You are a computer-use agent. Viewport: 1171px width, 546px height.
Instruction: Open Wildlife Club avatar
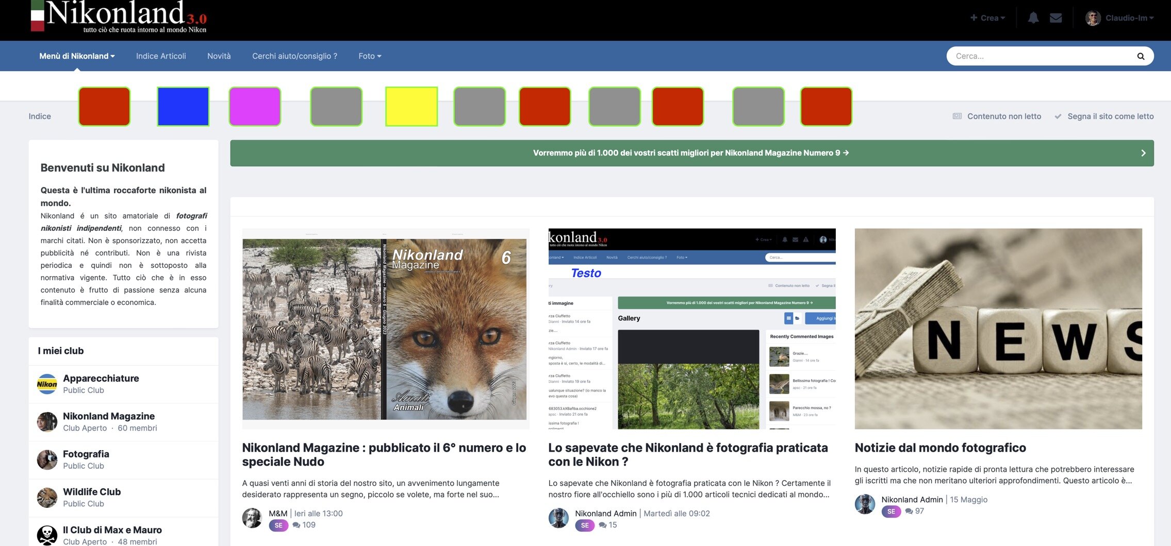[47, 498]
